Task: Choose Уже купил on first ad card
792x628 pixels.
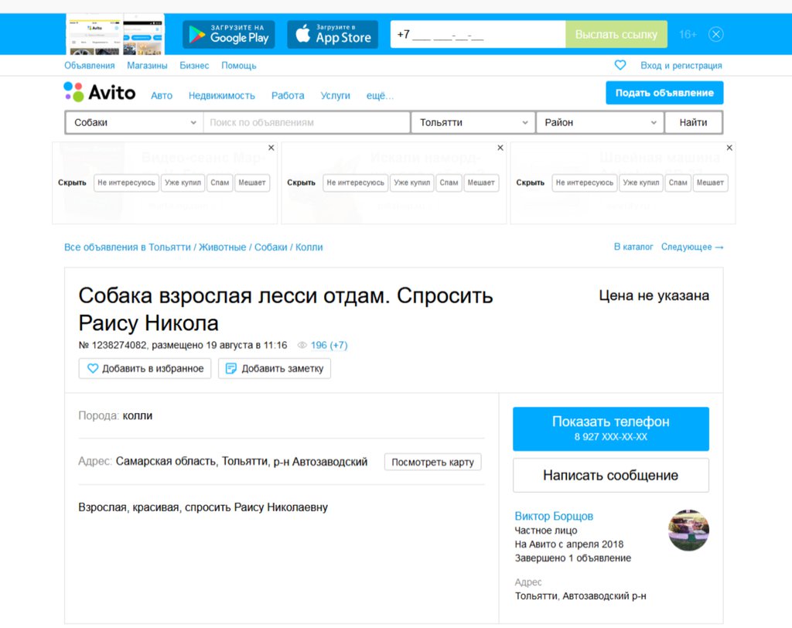Action: (x=183, y=183)
